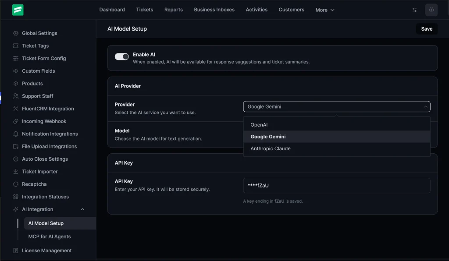449x261 pixels.
Task: Click the Recaptcha refresh icon
Action: pos(16,184)
